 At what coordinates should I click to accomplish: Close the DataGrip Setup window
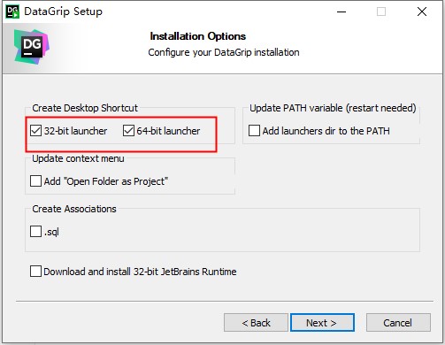point(422,11)
